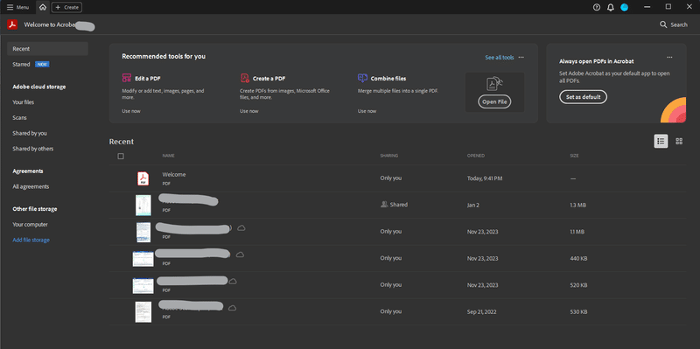
Task: Select the 520 KB size cell
Action: tap(578, 285)
